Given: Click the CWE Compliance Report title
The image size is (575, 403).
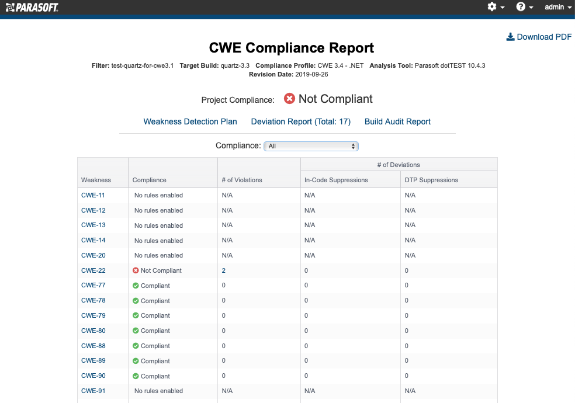Looking at the screenshot, I should tap(292, 48).
